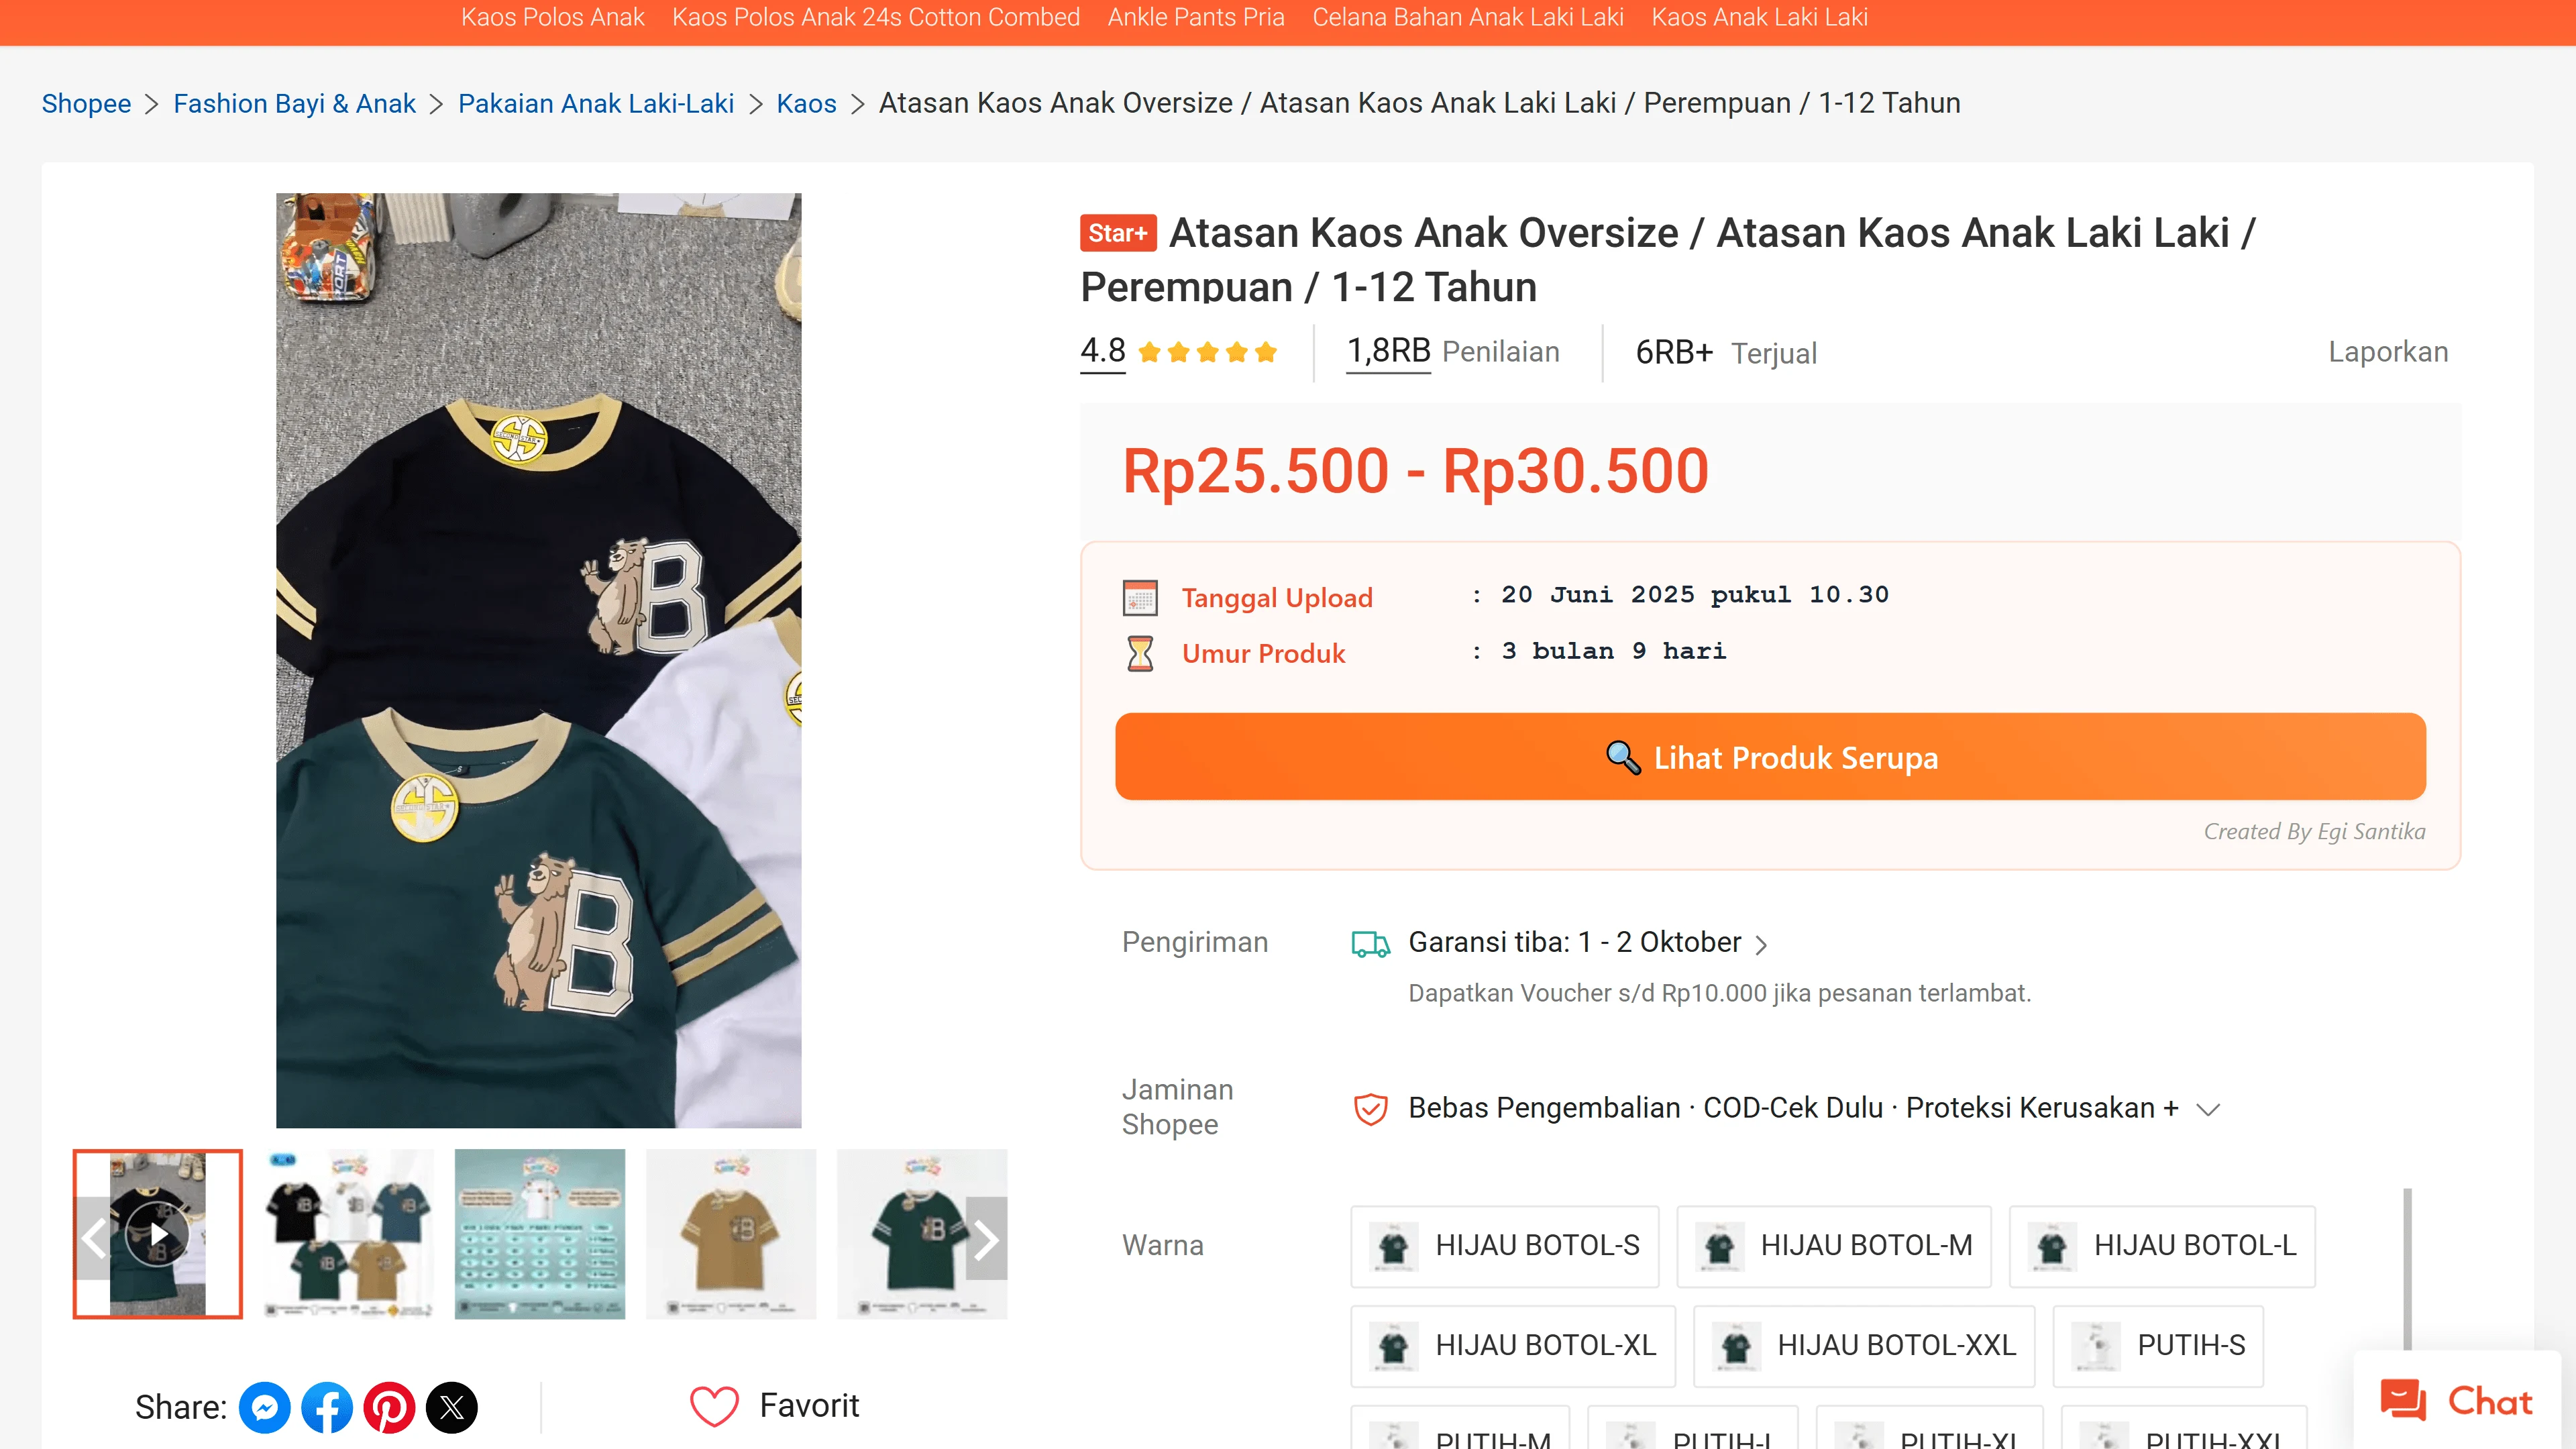Click the Kaos Polos Anak top link
Screen dimensions: 2576x1449
pyautogui.click(x=552, y=18)
